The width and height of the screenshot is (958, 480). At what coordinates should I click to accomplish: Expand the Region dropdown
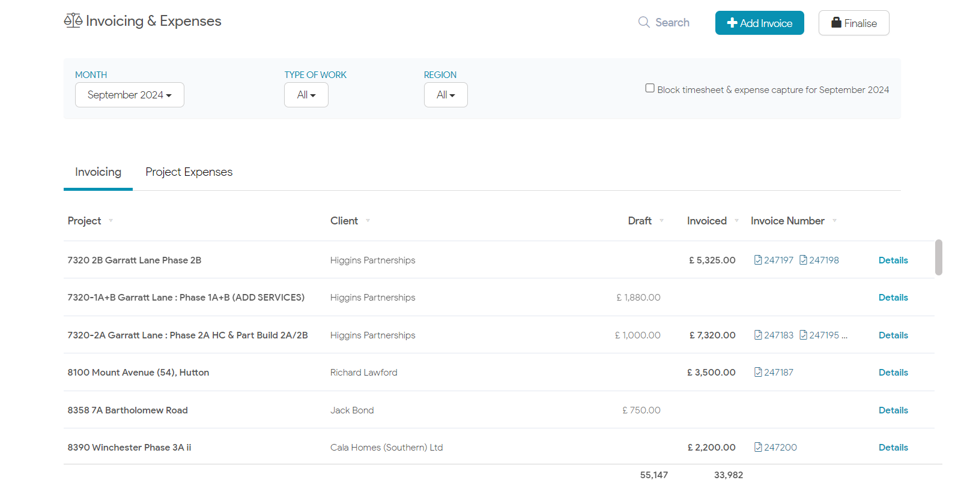(446, 95)
